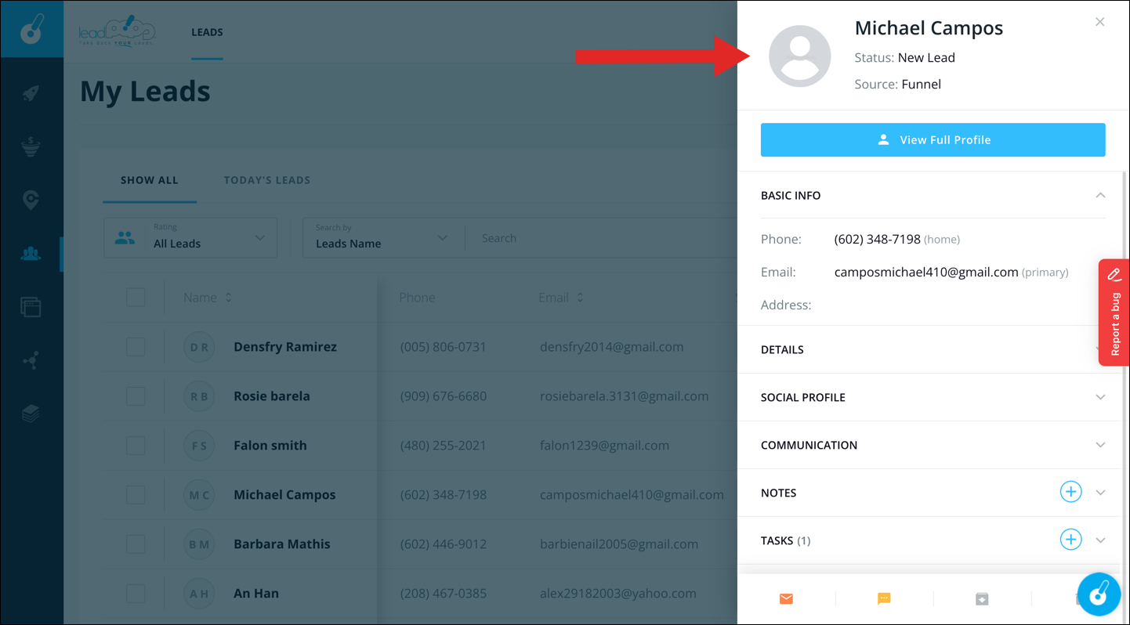Add a new note with plus icon
The height and width of the screenshot is (625, 1130).
1070,492
